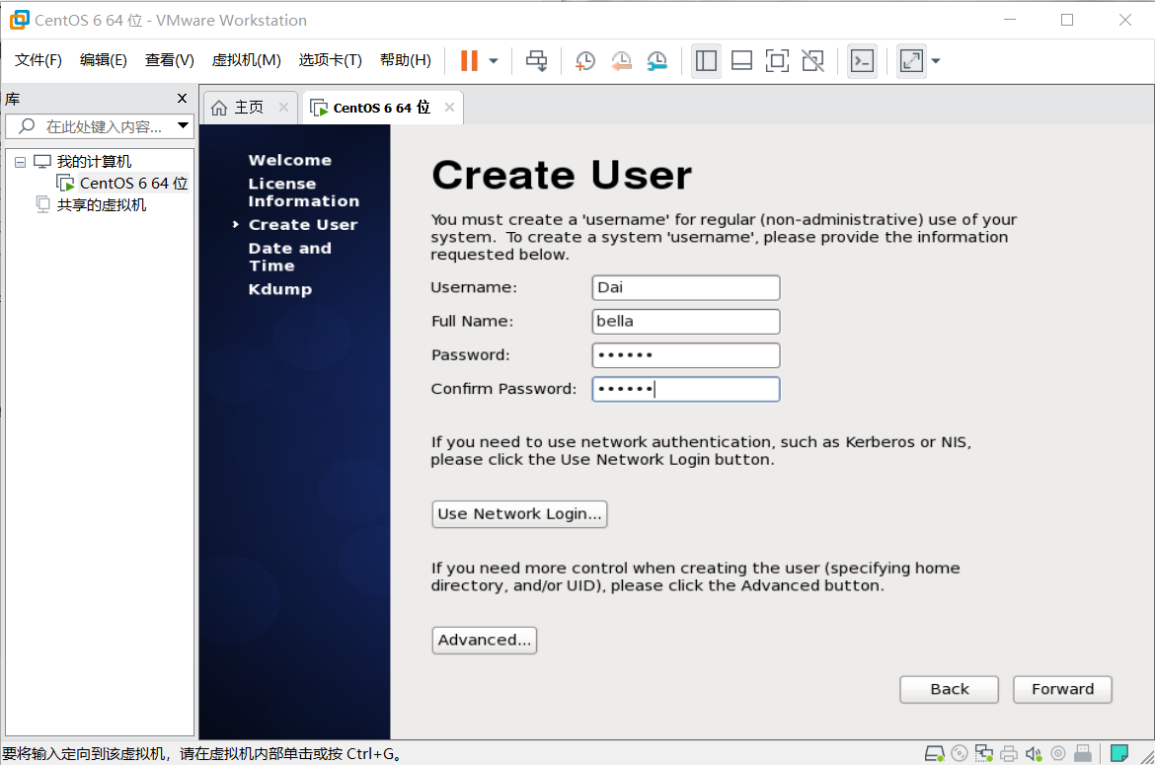Open the 文件(F) menu
The image size is (1155, 765).
(38, 60)
